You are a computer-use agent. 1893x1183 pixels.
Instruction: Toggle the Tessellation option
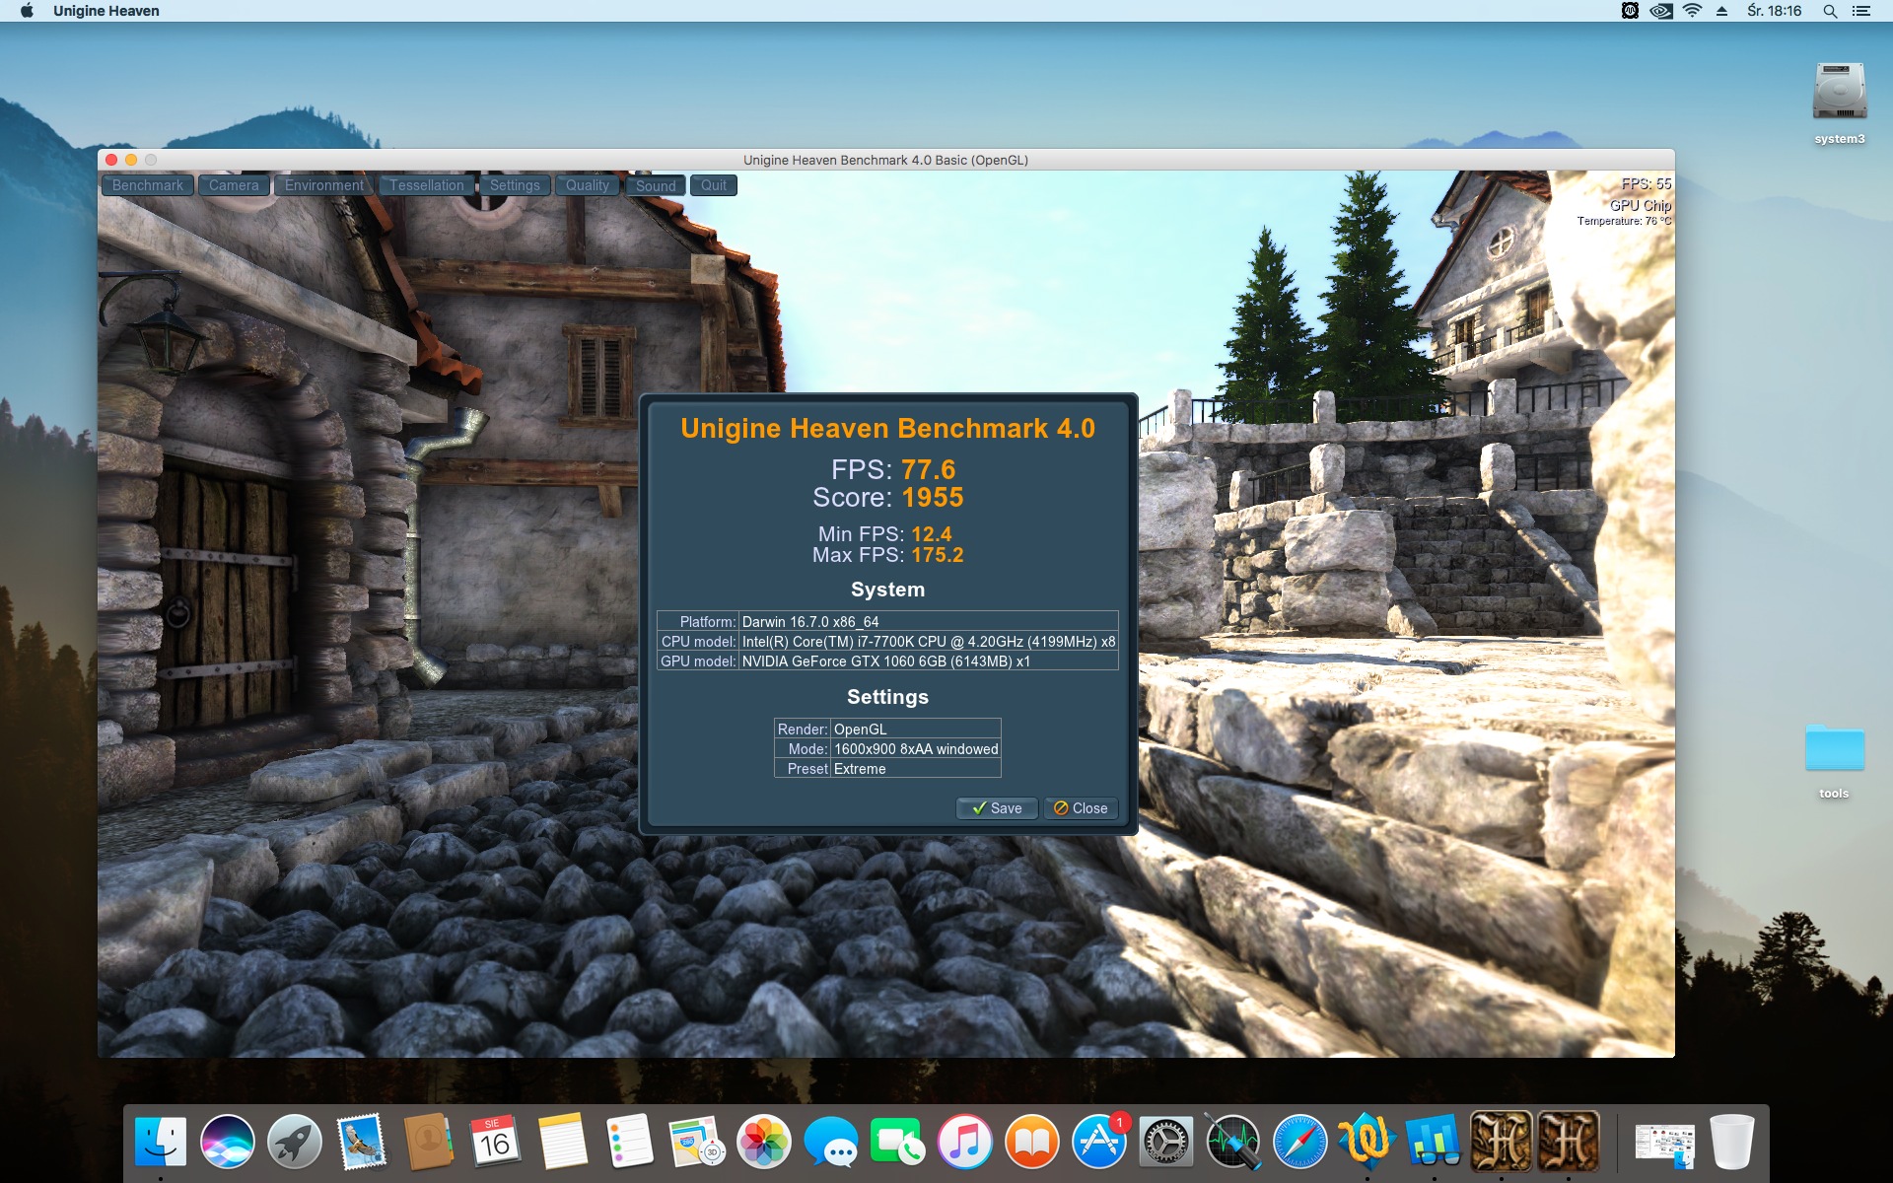pyautogui.click(x=426, y=185)
